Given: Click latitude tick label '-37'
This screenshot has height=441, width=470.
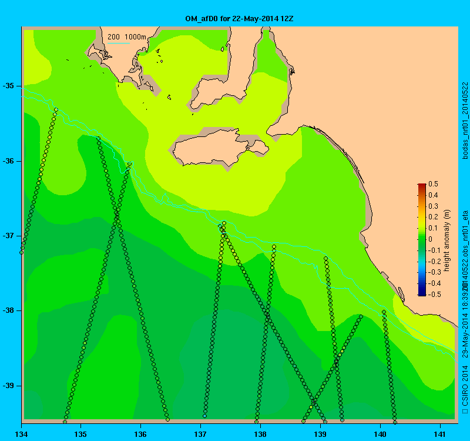Looking at the screenshot, I should [8, 236].
